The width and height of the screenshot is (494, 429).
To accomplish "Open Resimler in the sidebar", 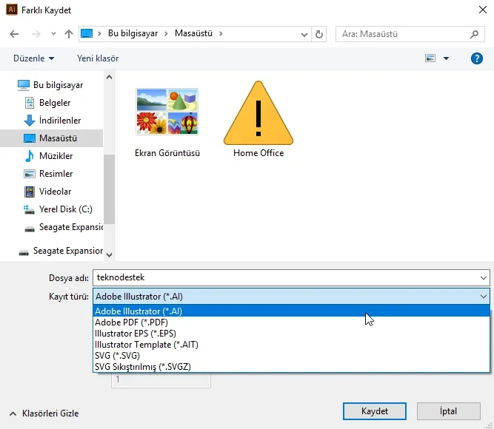I will [x=49, y=174].
